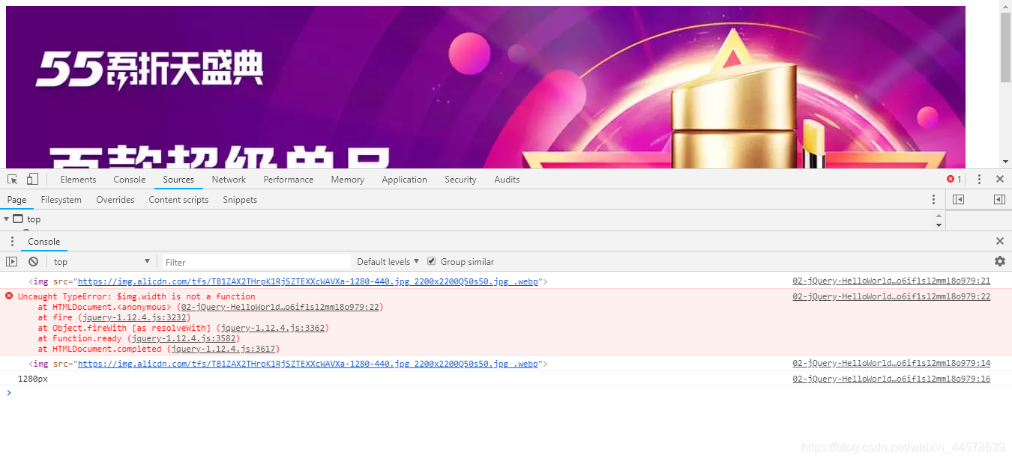Open the console drawer's three-dot menu

click(x=12, y=242)
